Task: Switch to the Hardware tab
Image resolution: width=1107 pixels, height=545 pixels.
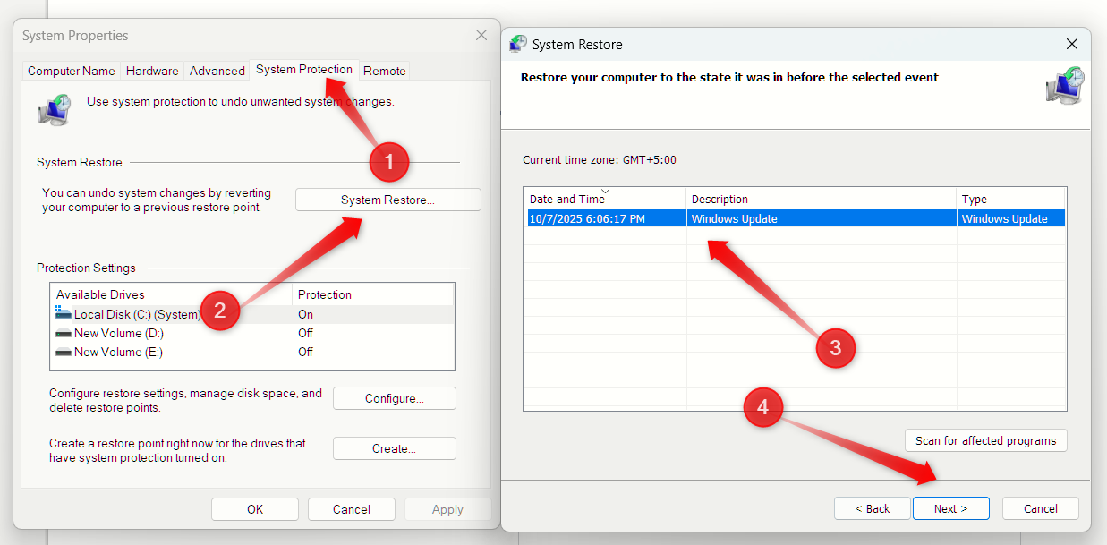Action: coord(152,71)
